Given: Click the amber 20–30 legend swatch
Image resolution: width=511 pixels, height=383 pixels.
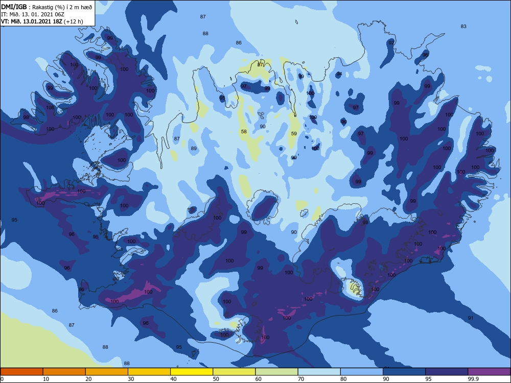Looking at the screenshot, I should (x=107, y=372).
